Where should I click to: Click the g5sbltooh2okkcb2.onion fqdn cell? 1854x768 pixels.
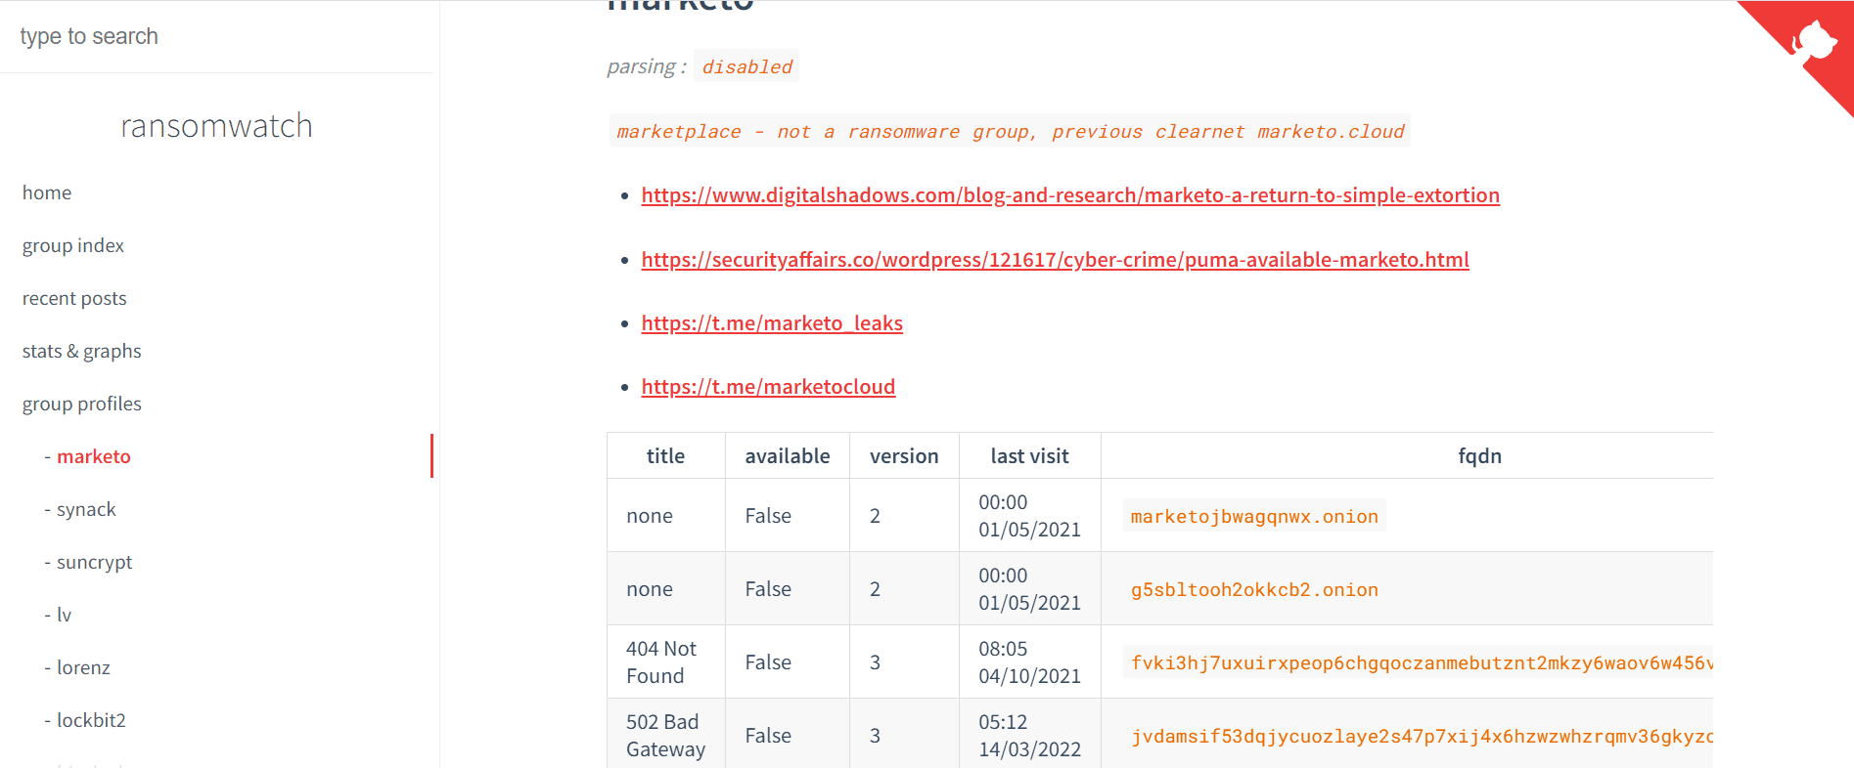pyautogui.click(x=1254, y=589)
